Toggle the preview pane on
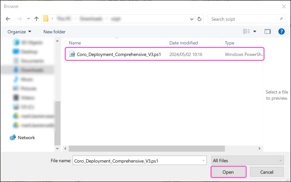The image size is (291, 182). tap(268, 31)
